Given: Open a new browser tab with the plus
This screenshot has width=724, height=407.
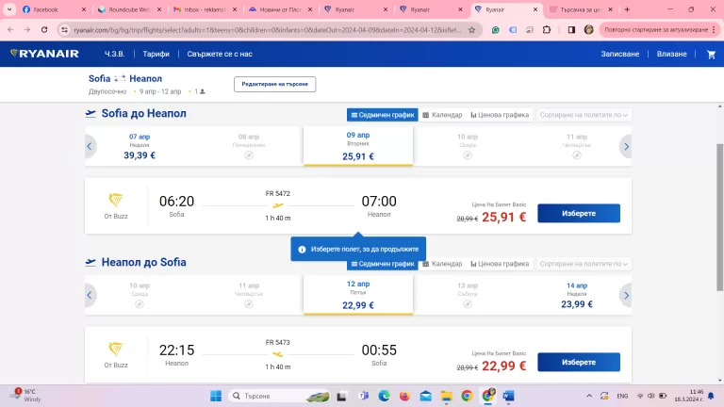Looking at the screenshot, I should (627, 9).
